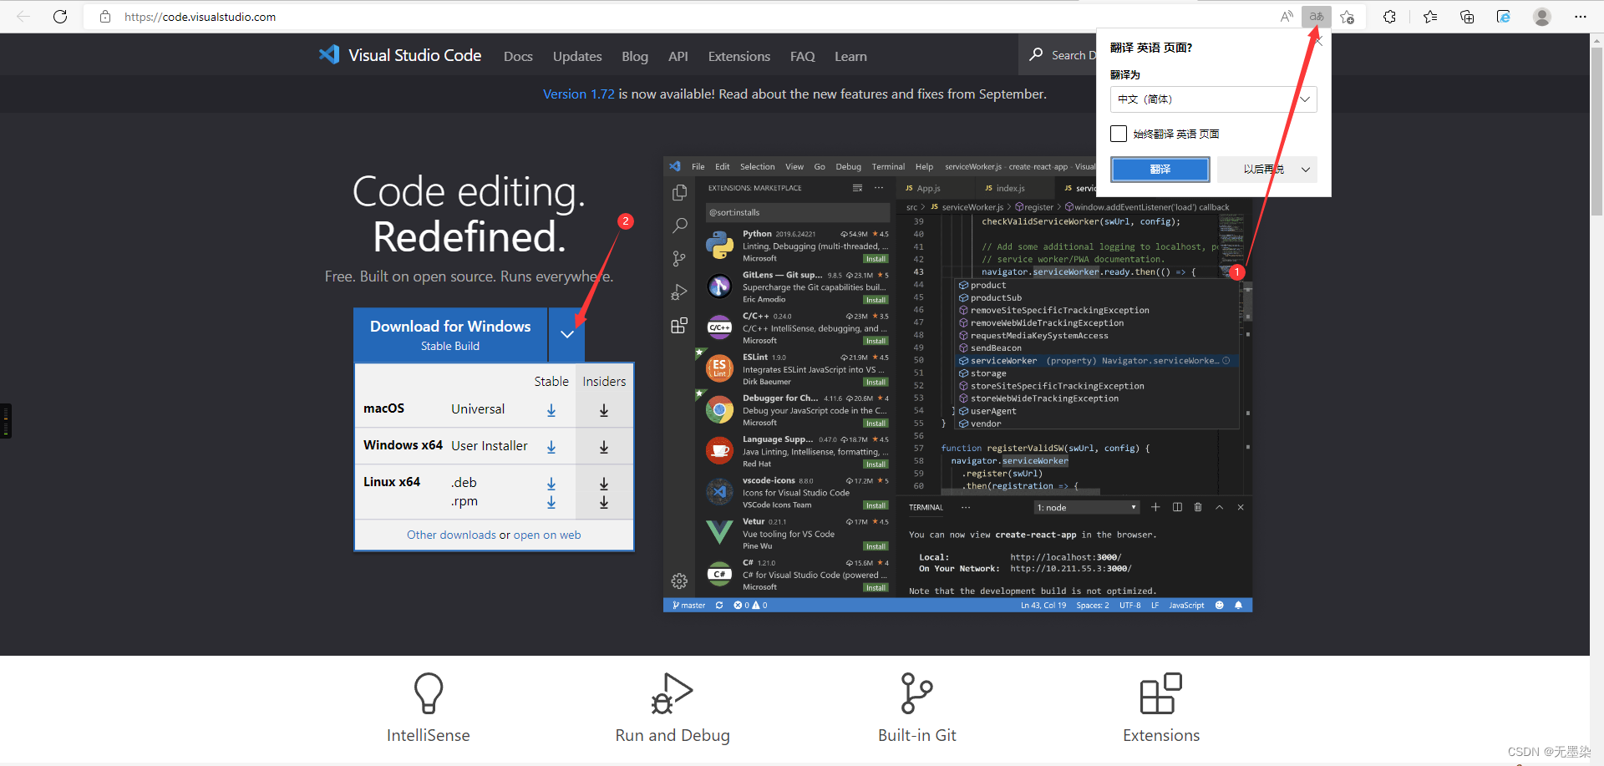Click the 'Windows x64' row label
1604x766 pixels.
click(403, 445)
